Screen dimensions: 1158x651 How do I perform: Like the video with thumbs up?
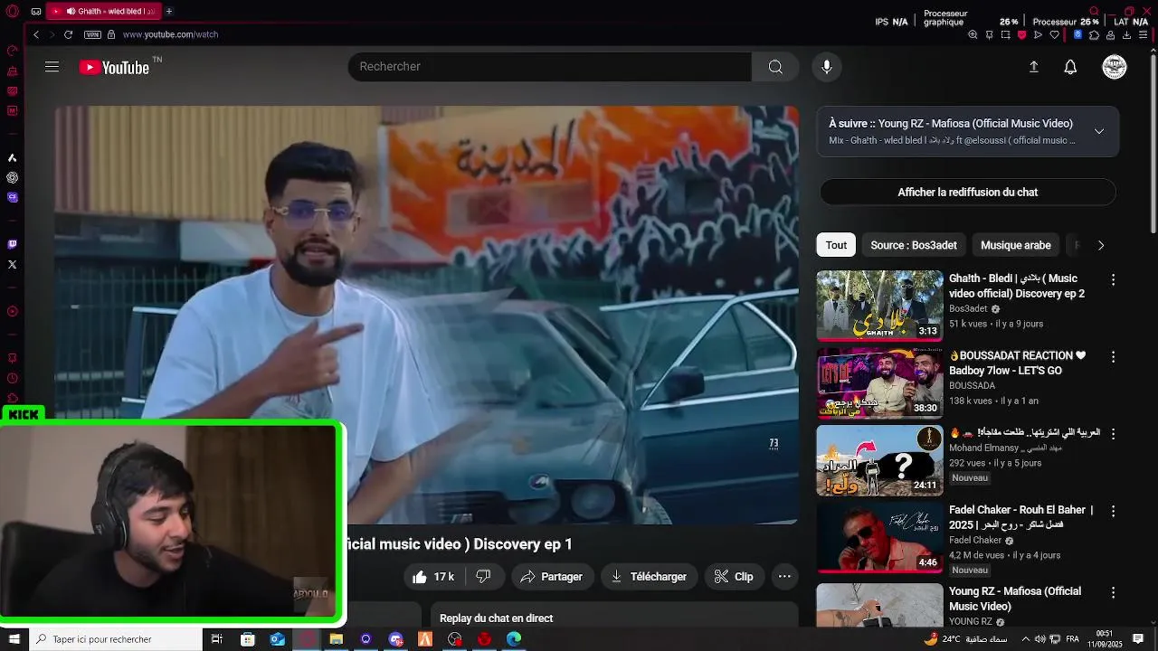433,577
